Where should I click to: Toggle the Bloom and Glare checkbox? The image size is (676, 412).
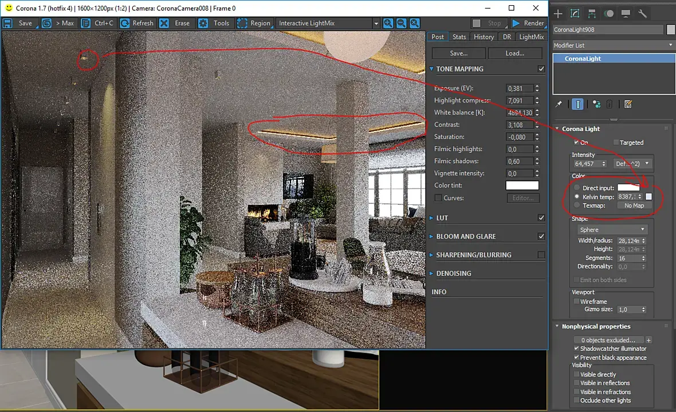541,236
